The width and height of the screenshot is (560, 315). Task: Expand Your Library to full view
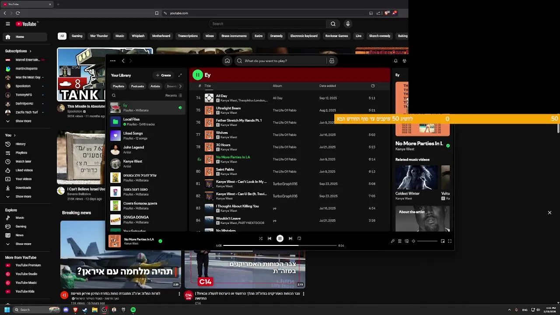click(x=180, y=75)
